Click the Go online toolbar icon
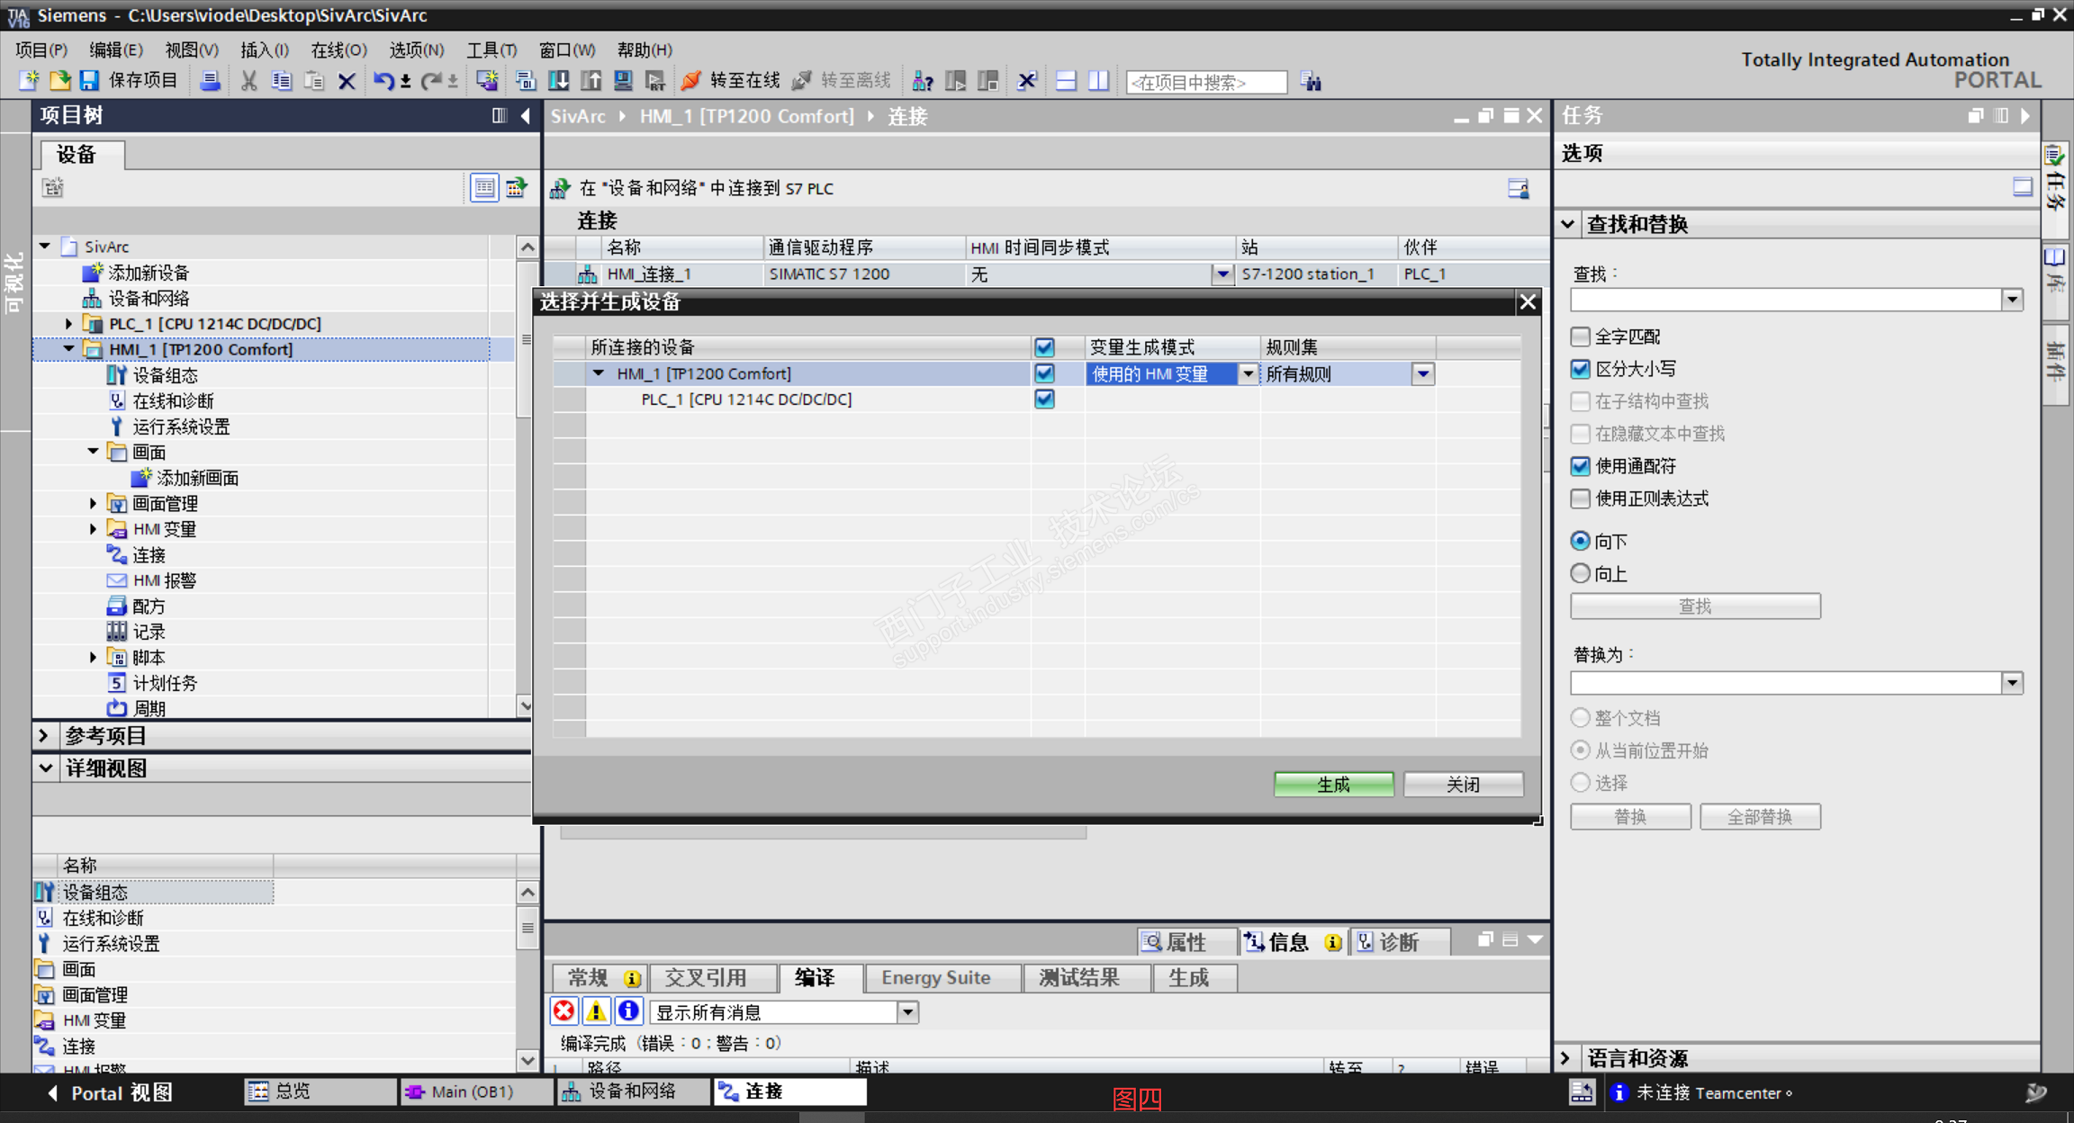 pyautogui.click(x=690, y=81)
